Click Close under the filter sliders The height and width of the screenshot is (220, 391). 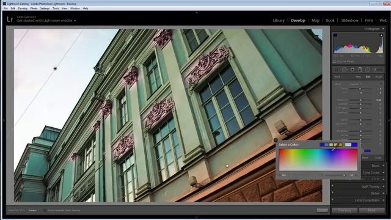[378, 158]
